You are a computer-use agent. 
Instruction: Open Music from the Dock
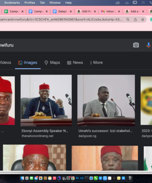click(55, 178)
